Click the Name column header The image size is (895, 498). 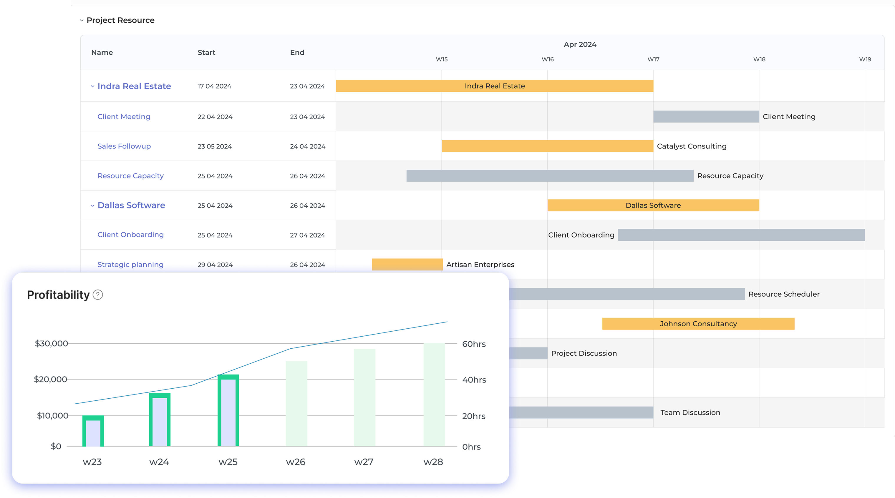point(102,52)
